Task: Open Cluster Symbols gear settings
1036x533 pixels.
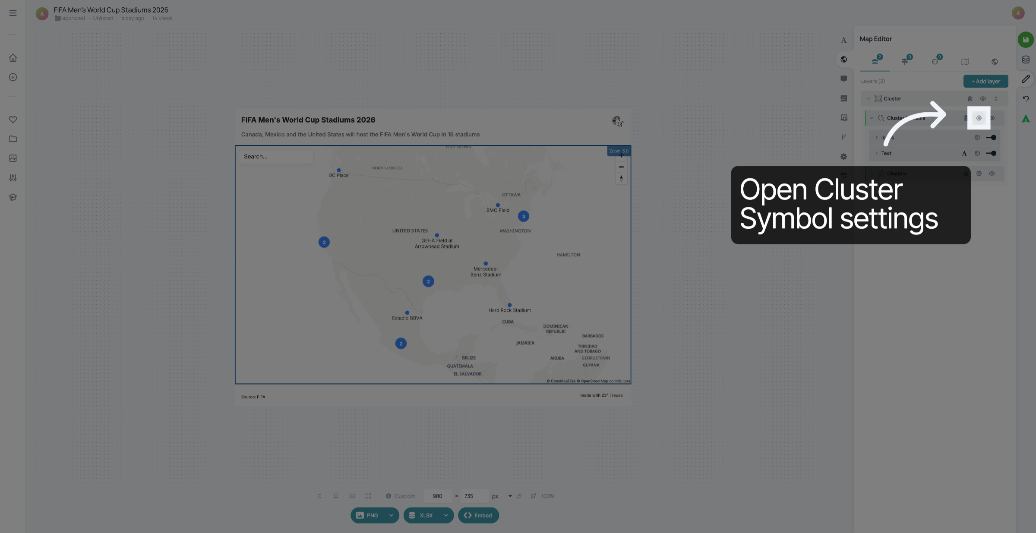Action: (x=979, y=118)
